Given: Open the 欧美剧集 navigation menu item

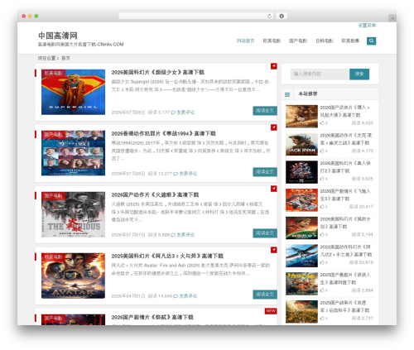Looking at the screenshot, I should click(x=350, y=41).
